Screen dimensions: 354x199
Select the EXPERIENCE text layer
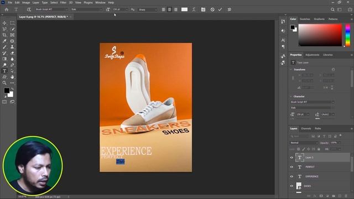point(322,176)
